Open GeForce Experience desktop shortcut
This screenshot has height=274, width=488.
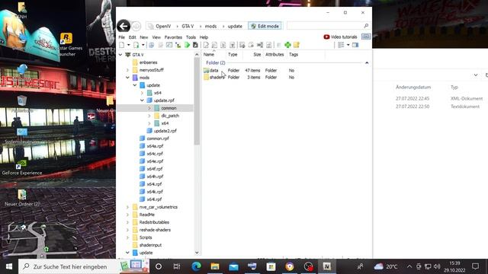22,167
